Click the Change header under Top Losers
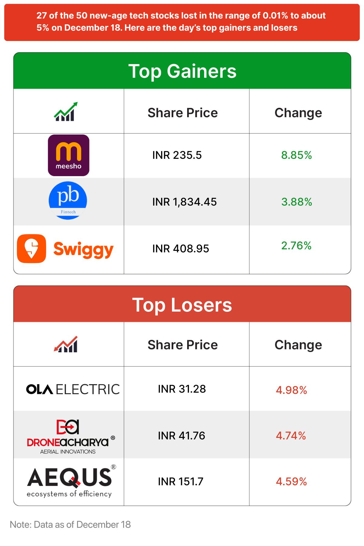The image size is (364, 546). coord(298,345)
